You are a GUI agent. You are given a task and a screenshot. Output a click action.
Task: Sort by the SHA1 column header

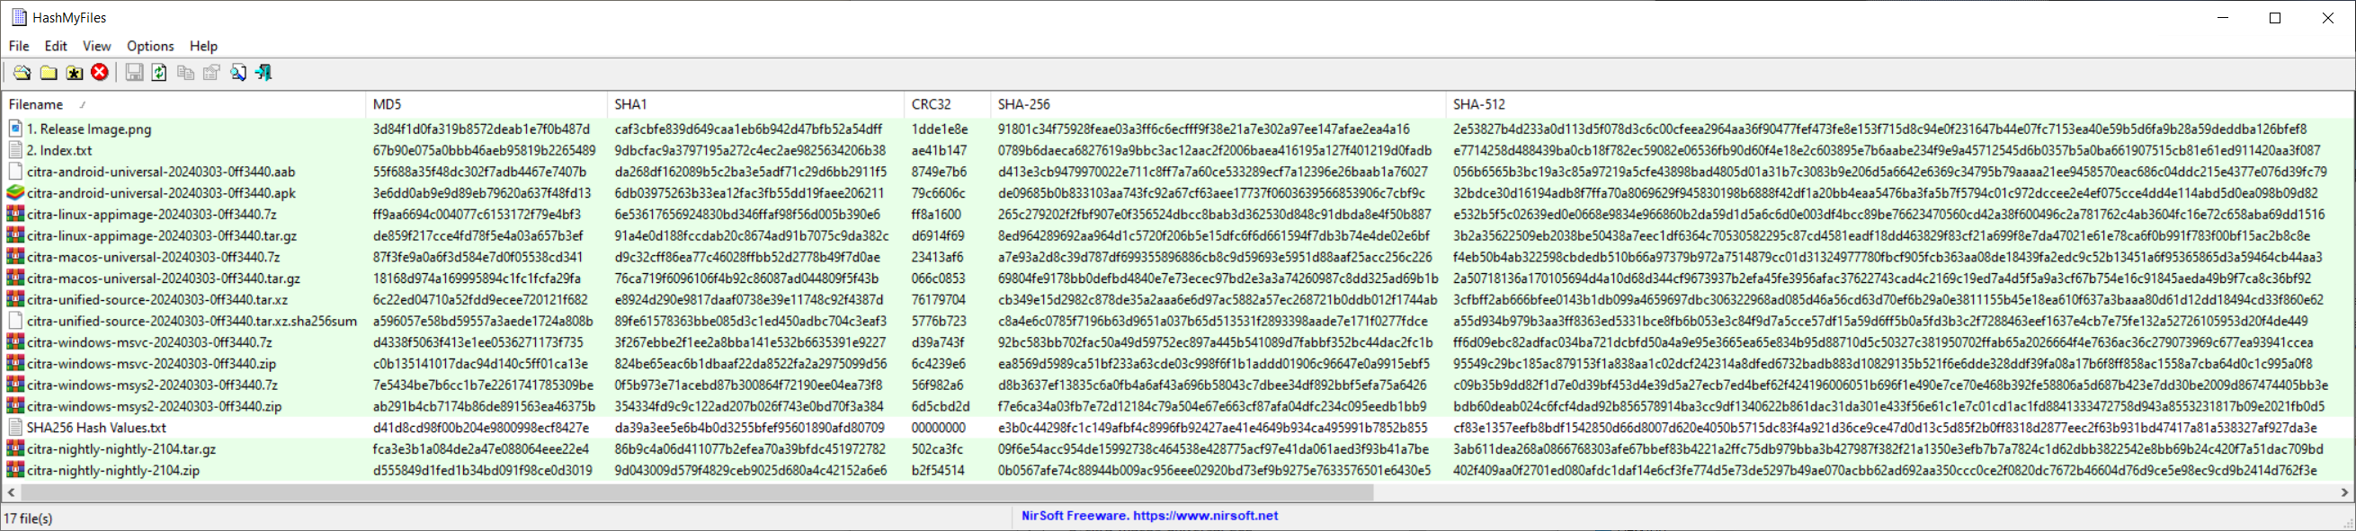[755, 104]
